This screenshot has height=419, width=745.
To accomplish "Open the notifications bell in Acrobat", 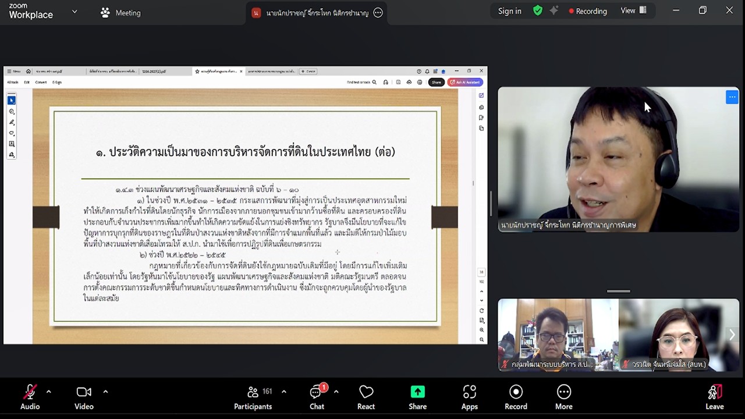I will 427,72.
